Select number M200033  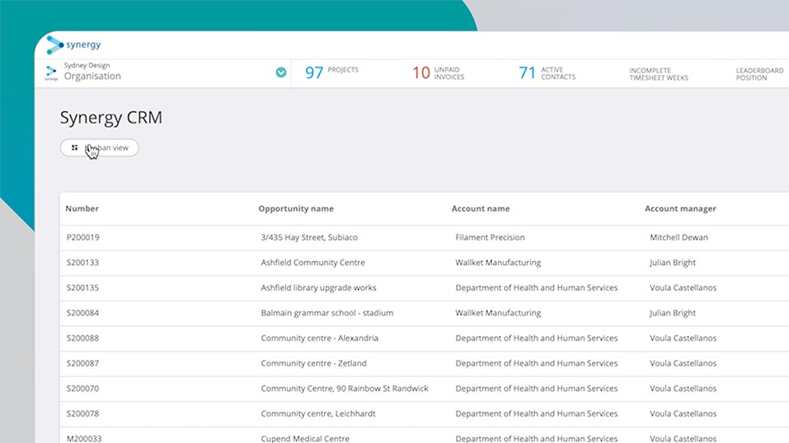(84, 439)
